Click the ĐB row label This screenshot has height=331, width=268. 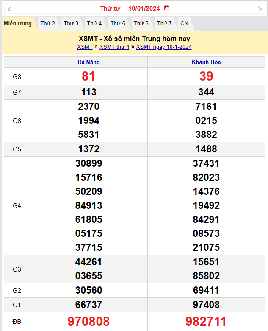click(17, 322)
